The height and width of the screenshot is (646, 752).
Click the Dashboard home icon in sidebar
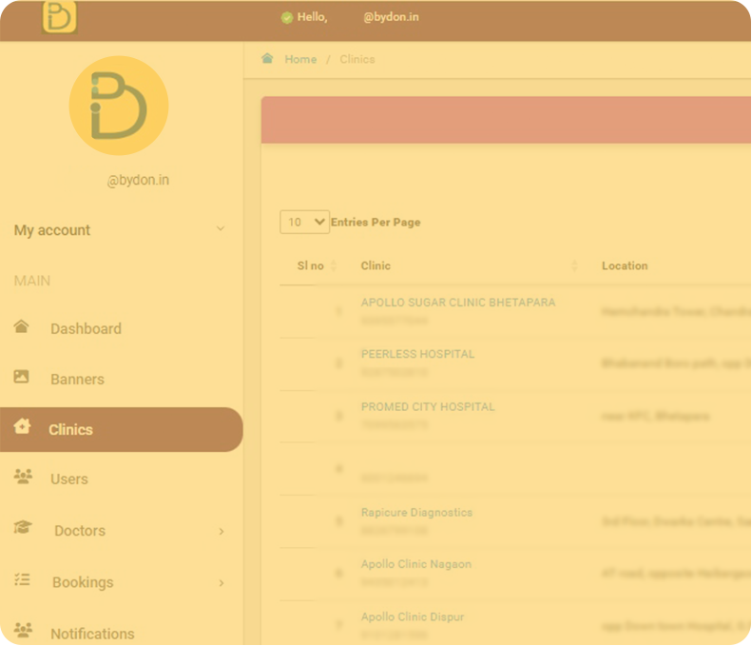click(x=22, y=327)
